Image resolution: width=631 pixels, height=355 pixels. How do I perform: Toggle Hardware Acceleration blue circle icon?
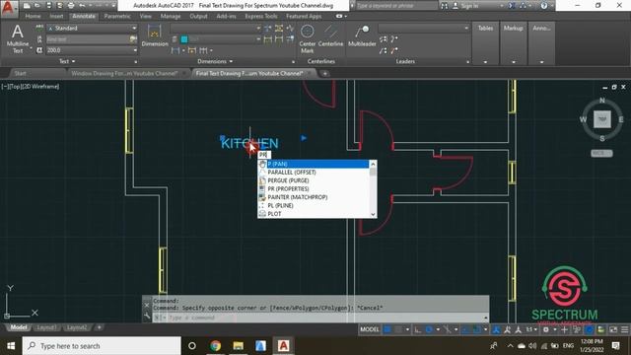590,329
